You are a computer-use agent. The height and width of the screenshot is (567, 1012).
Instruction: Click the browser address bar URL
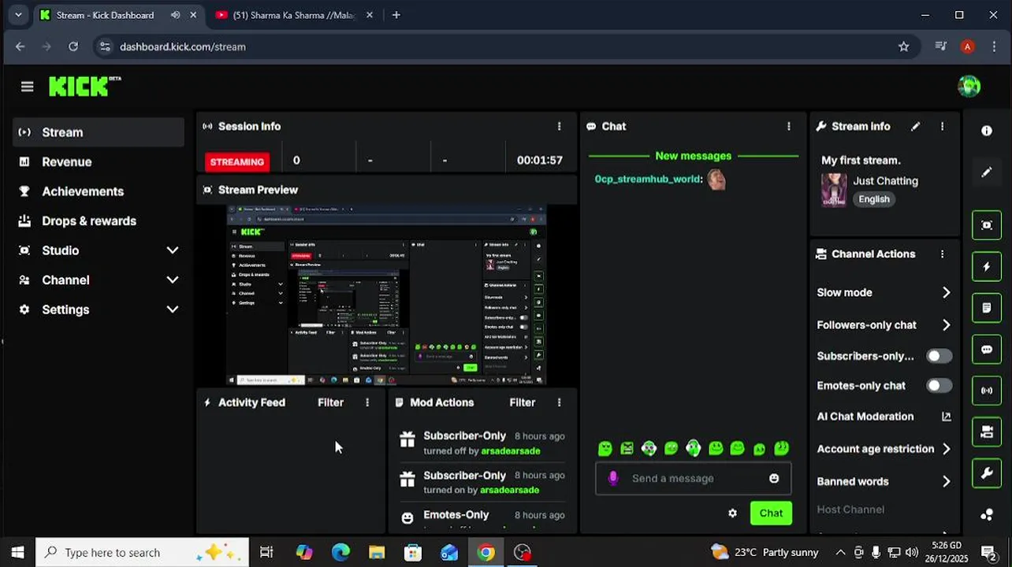(183, 46)
